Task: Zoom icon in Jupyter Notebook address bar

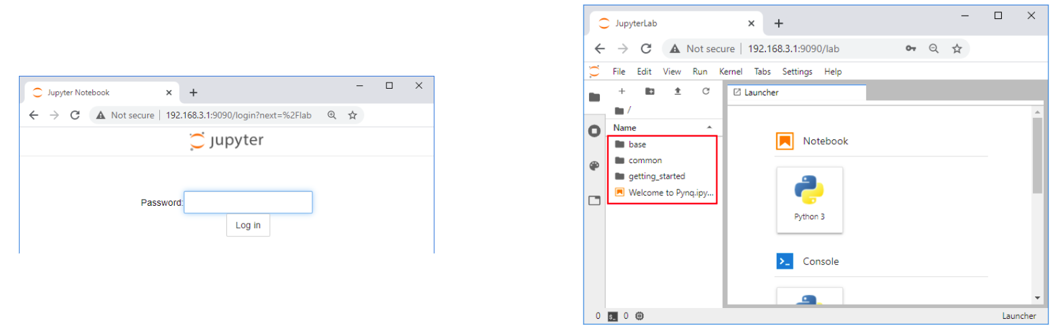Action: click(332, 115)
